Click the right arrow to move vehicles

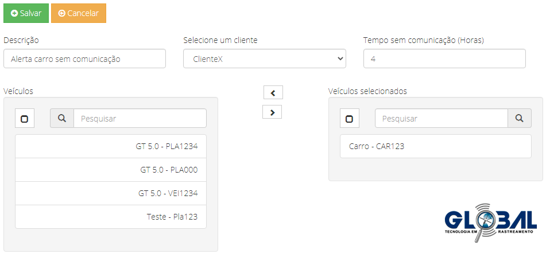click(x=272, y=112)
